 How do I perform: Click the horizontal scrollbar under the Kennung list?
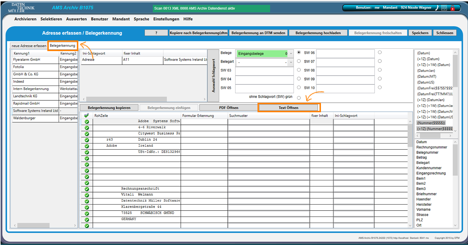coord(33,225)
